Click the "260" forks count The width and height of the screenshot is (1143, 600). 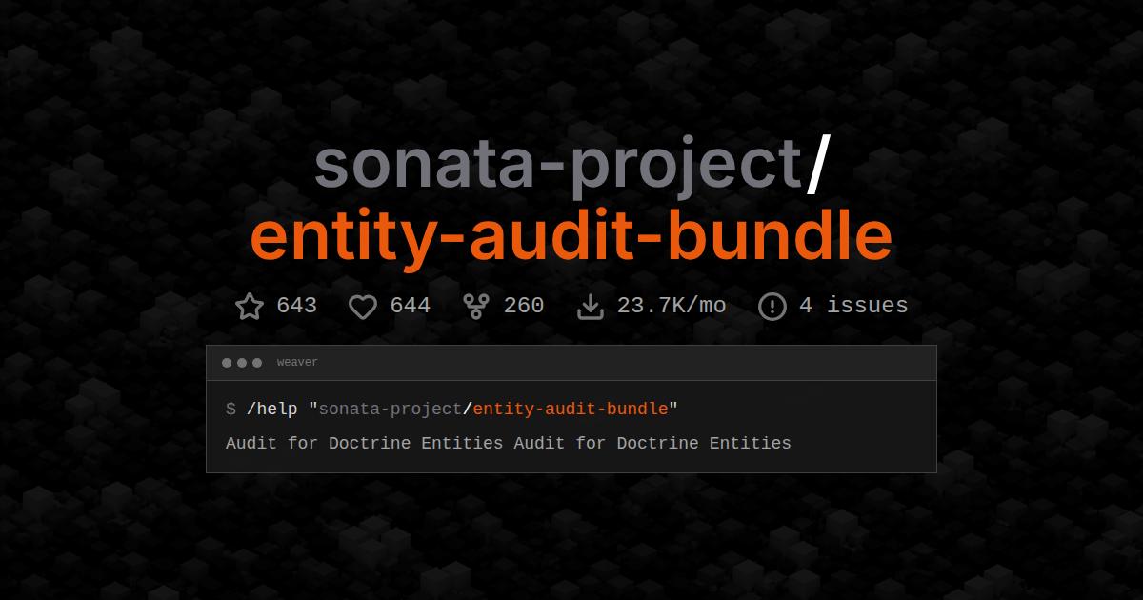(524, 306)
